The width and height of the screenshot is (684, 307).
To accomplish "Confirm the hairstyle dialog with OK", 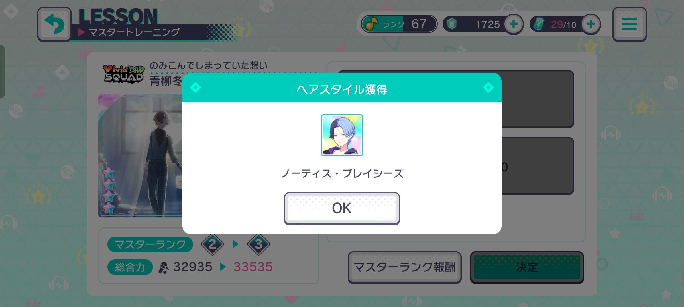I will [342, 208].
